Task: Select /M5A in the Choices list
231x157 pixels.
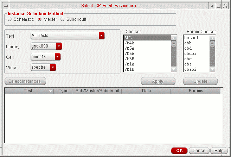Action: [147, 48]
